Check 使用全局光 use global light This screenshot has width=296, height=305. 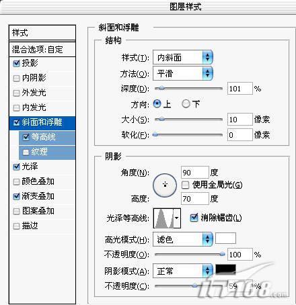click(185, 185)
